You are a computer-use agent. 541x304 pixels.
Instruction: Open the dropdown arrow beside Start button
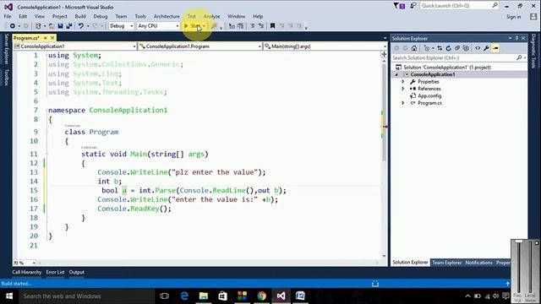point(204,26)
